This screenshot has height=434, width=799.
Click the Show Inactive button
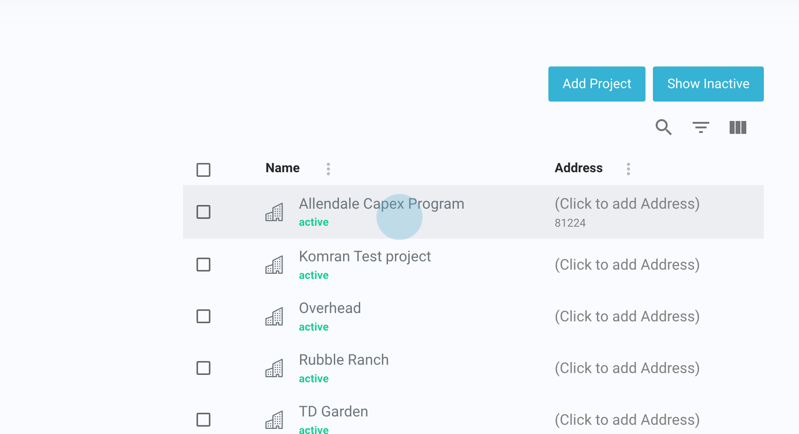pyautogui.click(x=708, y=84)
